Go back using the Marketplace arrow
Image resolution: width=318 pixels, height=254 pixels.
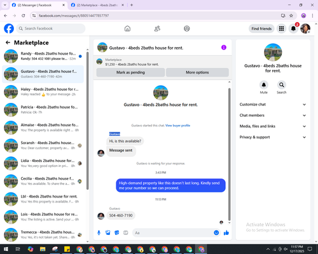click(8, 43)
